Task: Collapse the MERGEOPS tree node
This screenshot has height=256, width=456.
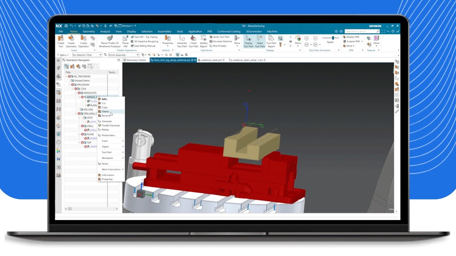Action: coord(76,93)
